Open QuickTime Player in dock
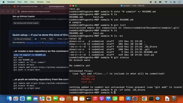Viewport: 183px width, 103px height. click(x=158, y=99)
